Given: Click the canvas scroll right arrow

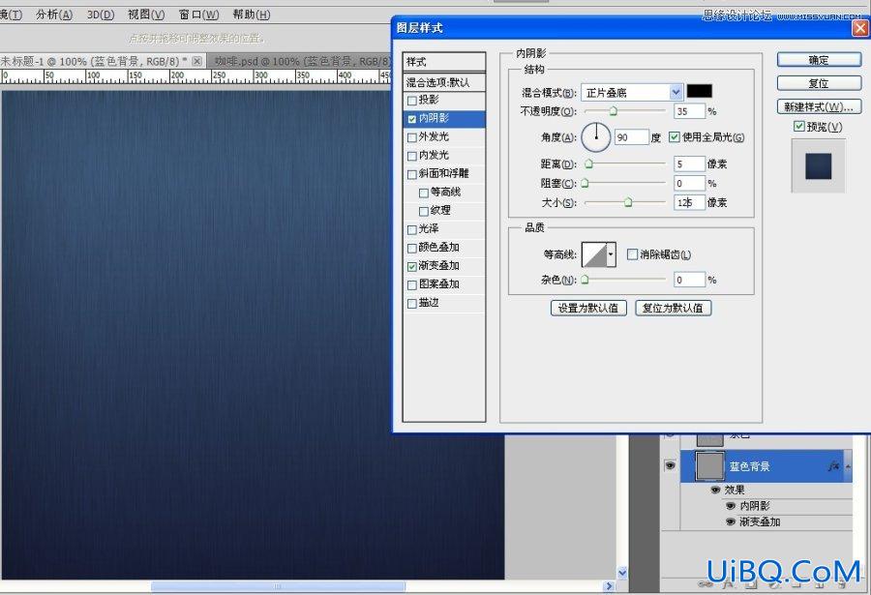Looking at the screenshot, I should pyautogui.click(x=609, y=586).
